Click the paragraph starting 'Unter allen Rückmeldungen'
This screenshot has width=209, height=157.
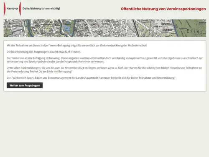pos(104,69)
